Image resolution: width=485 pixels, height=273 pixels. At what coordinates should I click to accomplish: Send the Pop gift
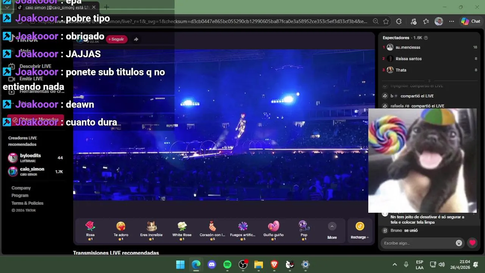[304, 231]
